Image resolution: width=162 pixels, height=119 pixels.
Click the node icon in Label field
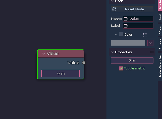pos(126,26)
